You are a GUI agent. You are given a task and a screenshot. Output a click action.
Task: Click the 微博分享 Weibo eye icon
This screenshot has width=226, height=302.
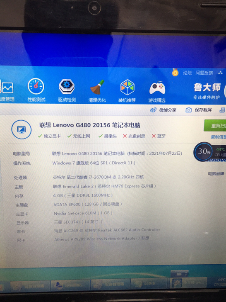coord(153,110)
